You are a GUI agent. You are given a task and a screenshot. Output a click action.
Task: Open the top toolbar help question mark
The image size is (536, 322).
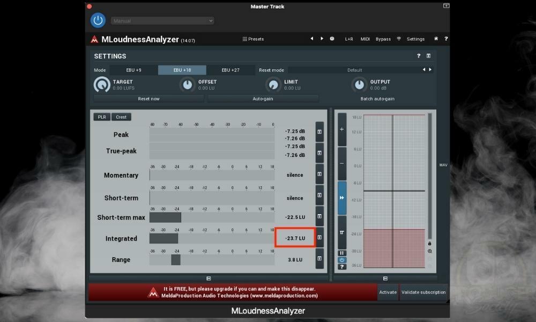[x=446, y=39]
